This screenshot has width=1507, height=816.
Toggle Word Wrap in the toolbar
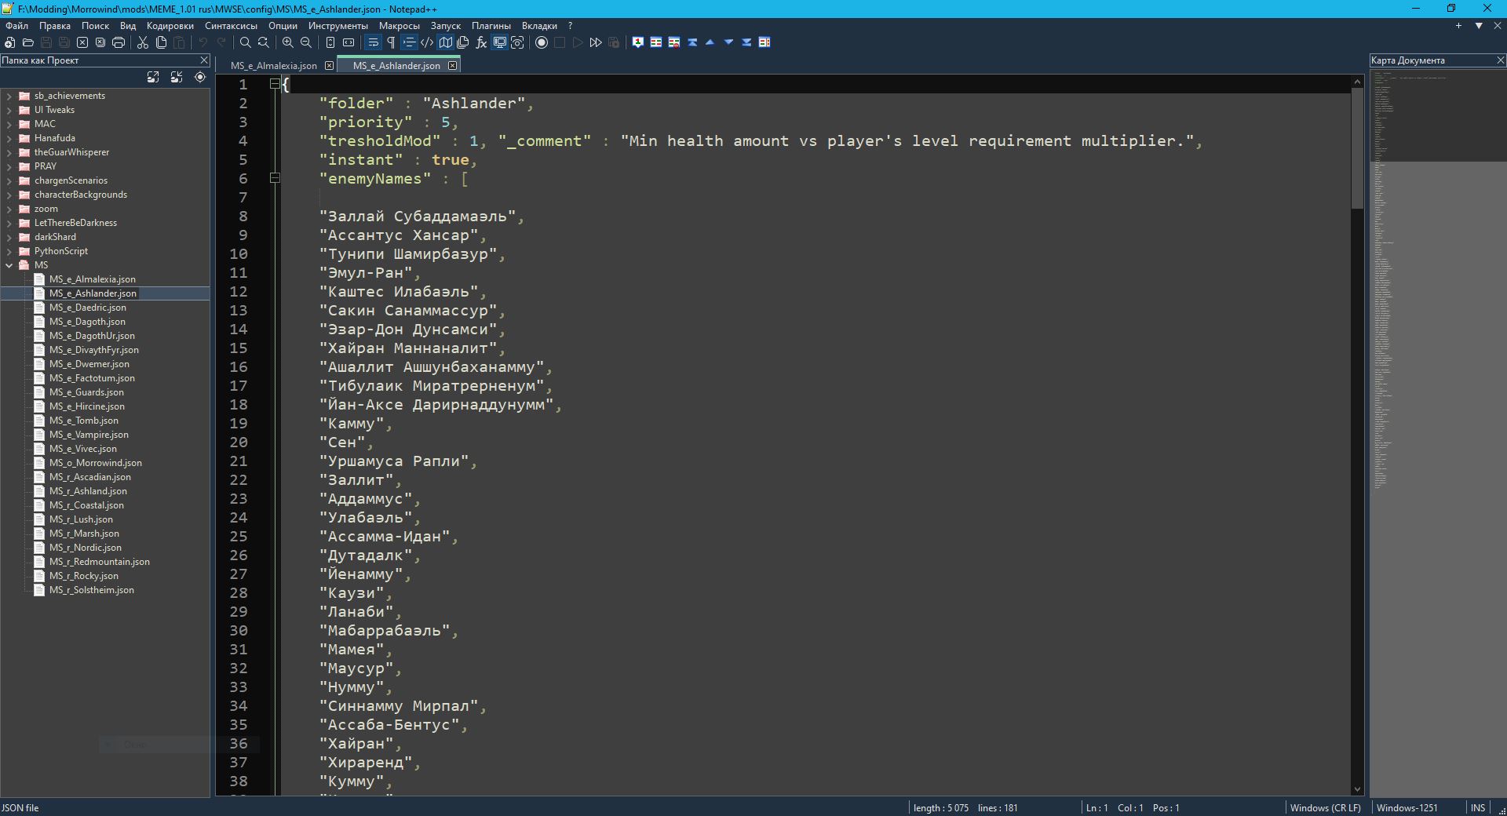[373, 42]
